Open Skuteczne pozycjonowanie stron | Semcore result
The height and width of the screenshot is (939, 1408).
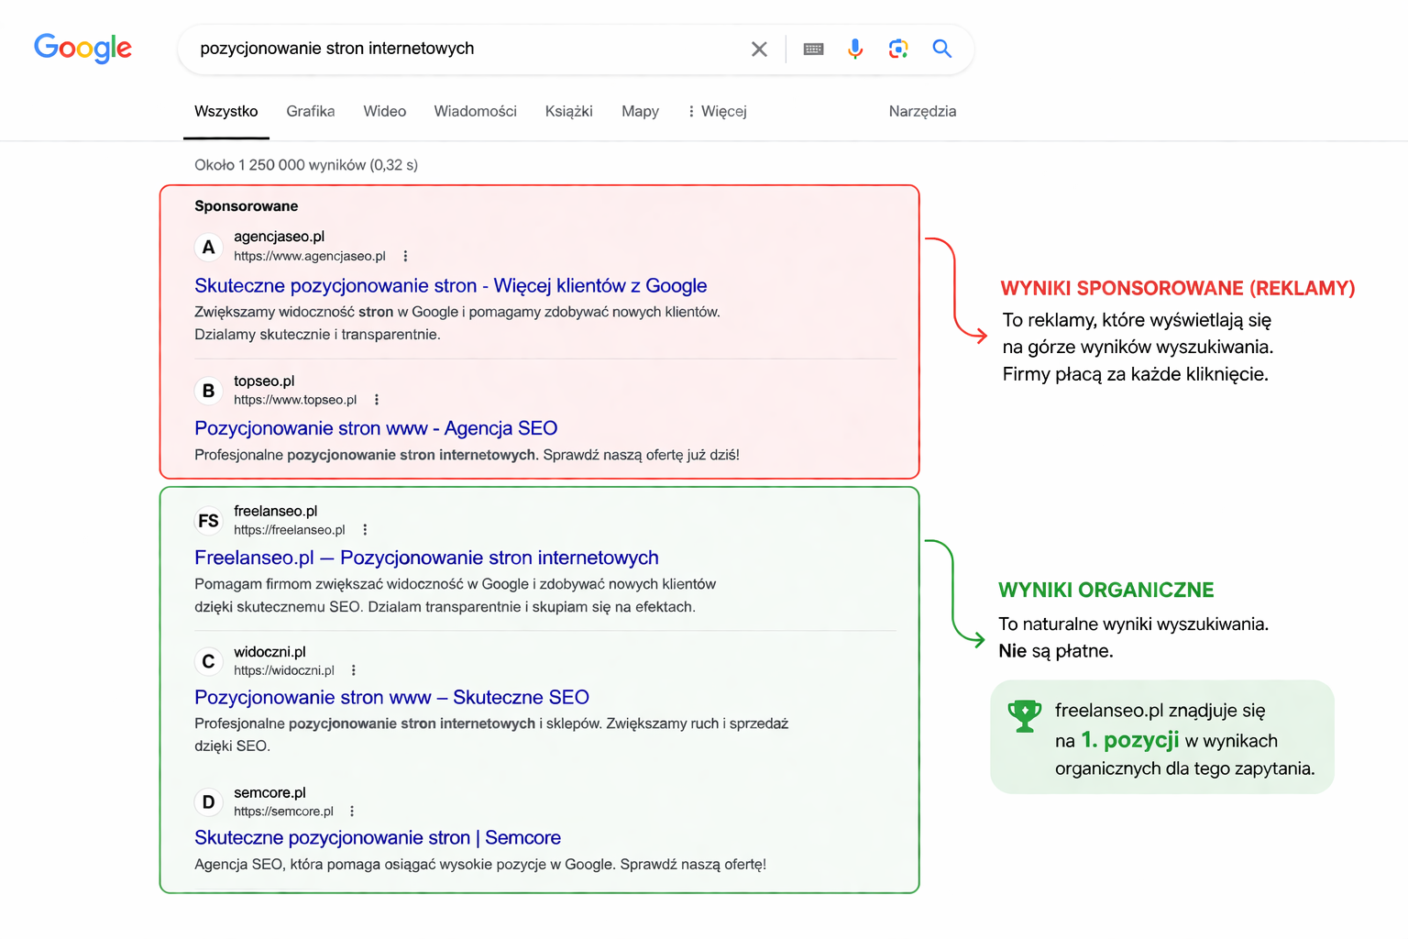[378, 837]
